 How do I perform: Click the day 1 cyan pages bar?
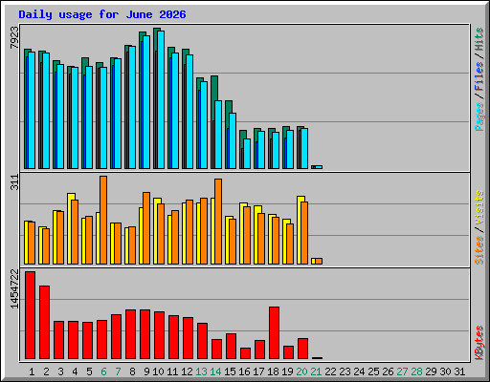pyautogui.click(x=32, y=110)
